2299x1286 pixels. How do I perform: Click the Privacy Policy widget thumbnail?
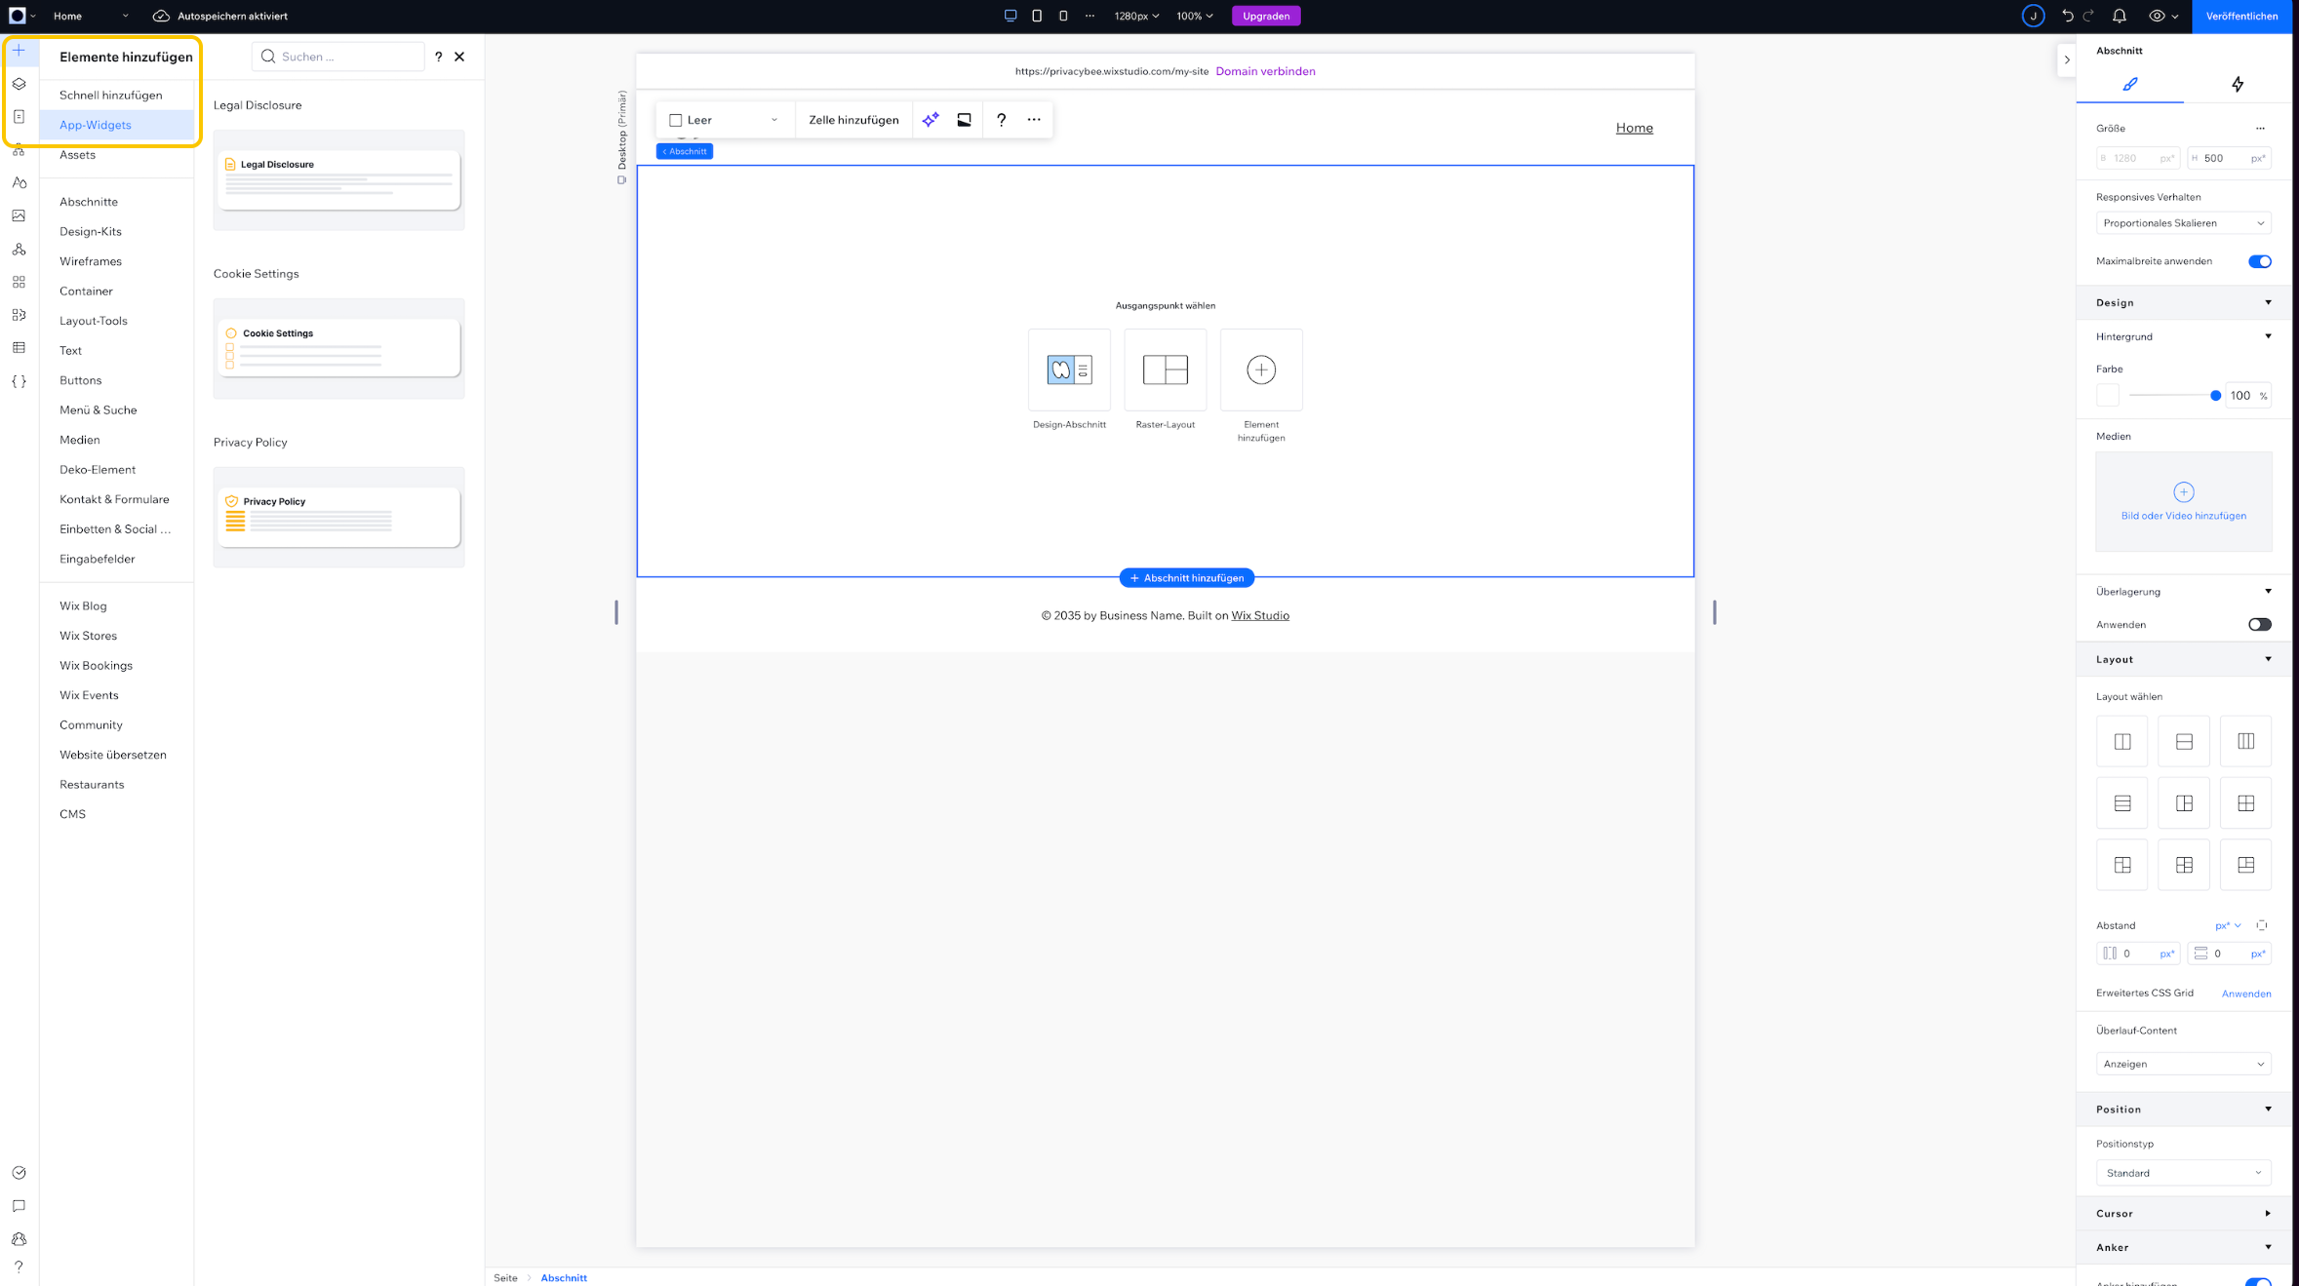[x=338, y=518]
